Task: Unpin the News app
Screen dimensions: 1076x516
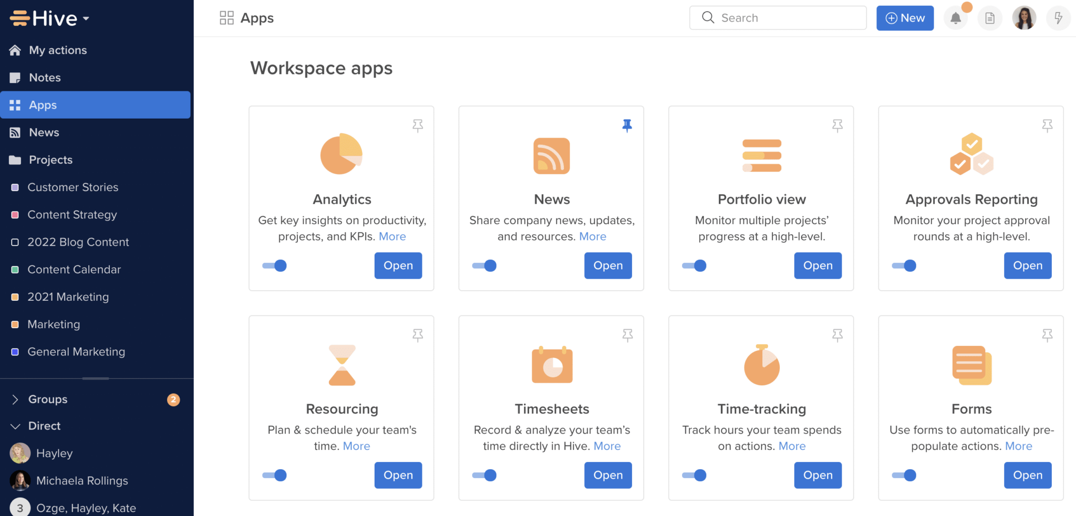Action: [627, 125]
